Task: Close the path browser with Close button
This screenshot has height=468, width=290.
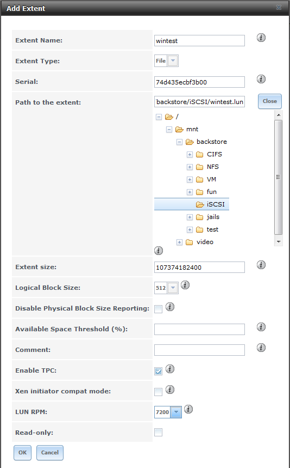Action: tap(270, 101)
